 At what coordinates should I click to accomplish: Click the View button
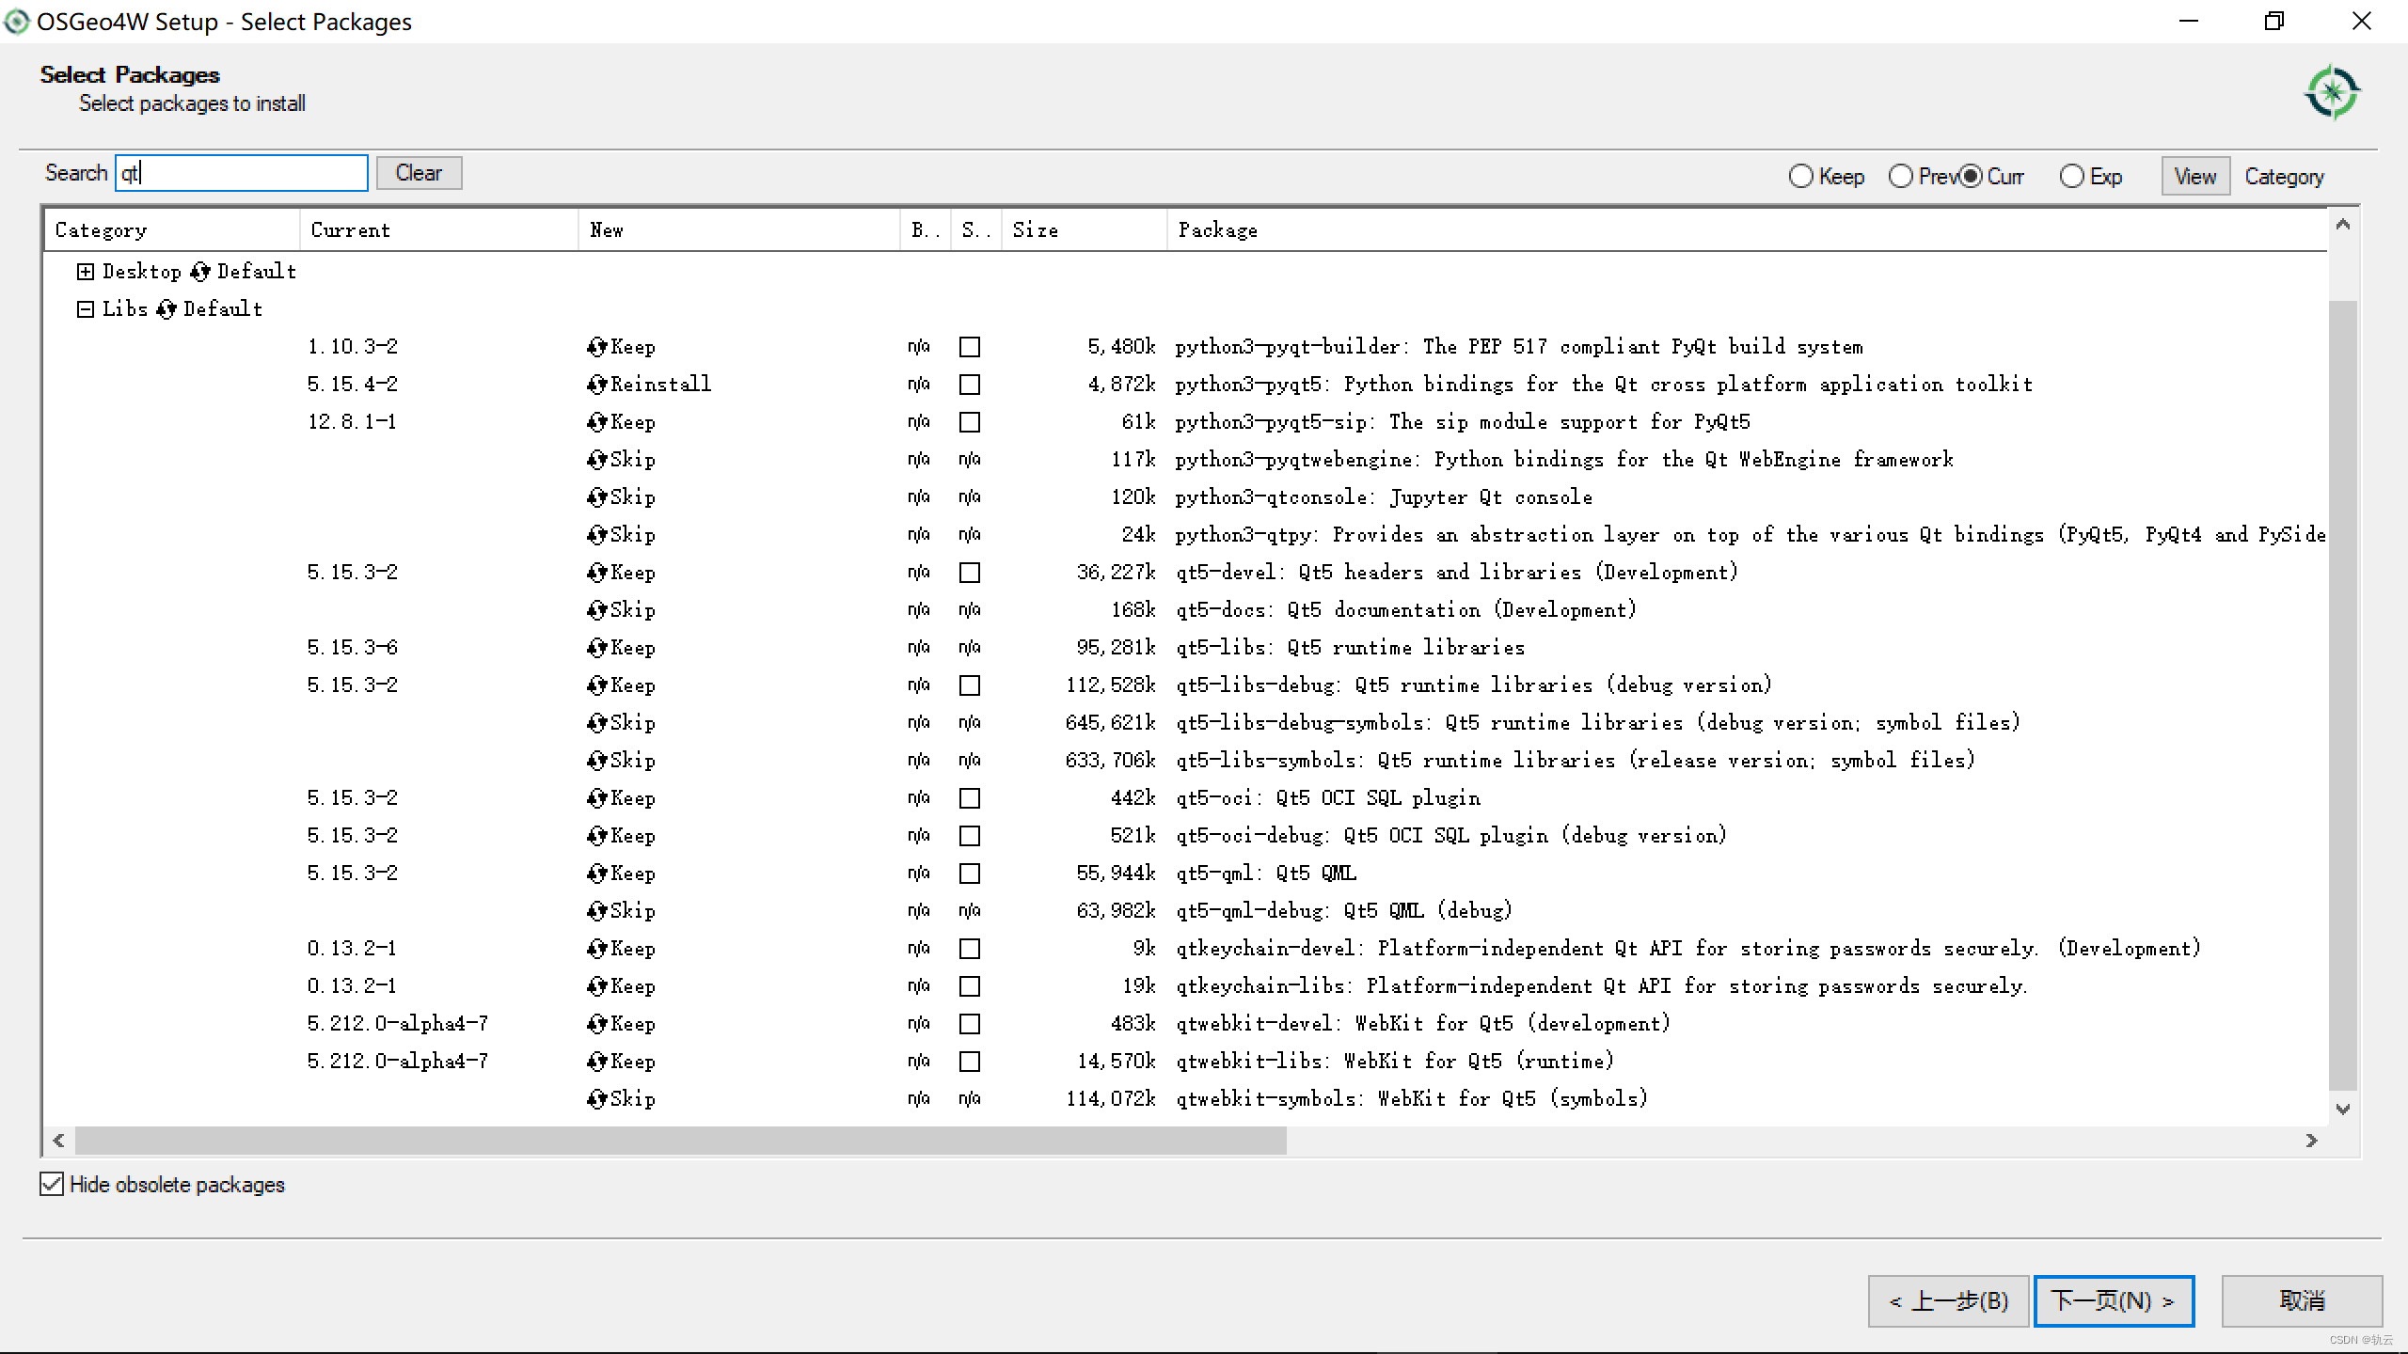[2195, 177]
